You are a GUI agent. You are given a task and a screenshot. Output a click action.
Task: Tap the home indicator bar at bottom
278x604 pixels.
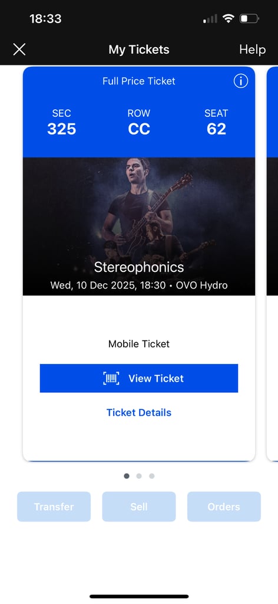point(139,596)
